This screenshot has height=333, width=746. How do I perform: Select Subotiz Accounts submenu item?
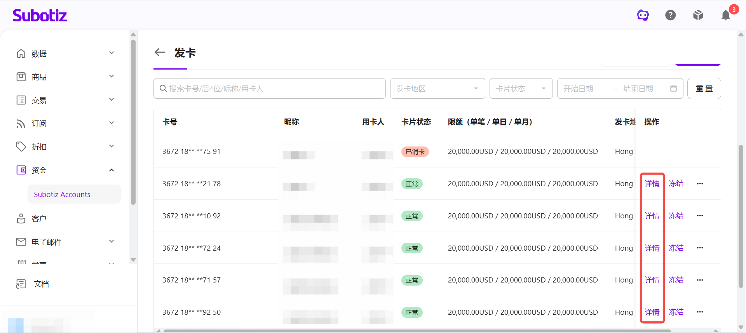[x=74, y=194]
